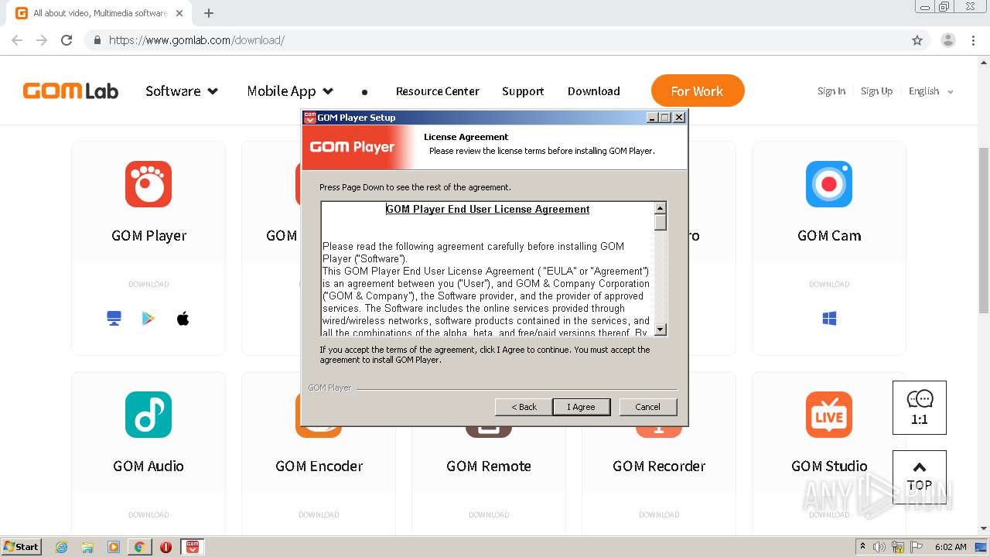Jump to TOP of page button

point(920,477)
